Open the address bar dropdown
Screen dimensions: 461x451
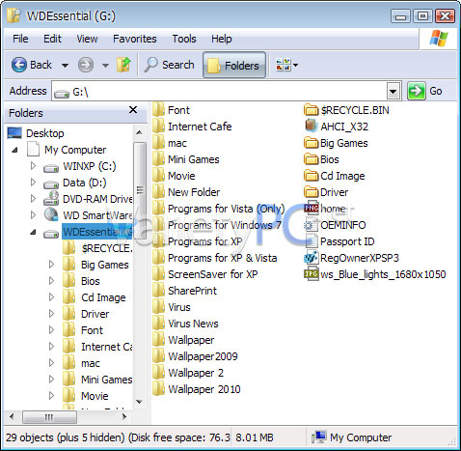click(x=393, y=92)
